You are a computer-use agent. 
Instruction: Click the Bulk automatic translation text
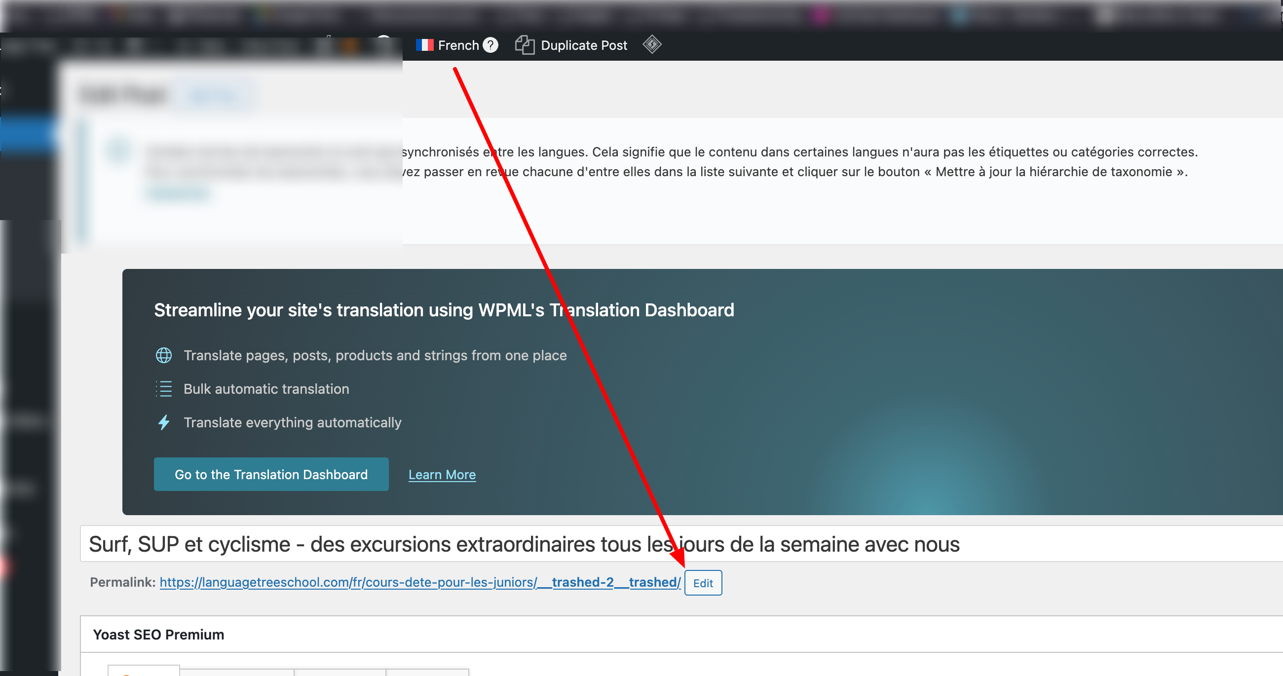pyautogui.click(x=266, y=388)
